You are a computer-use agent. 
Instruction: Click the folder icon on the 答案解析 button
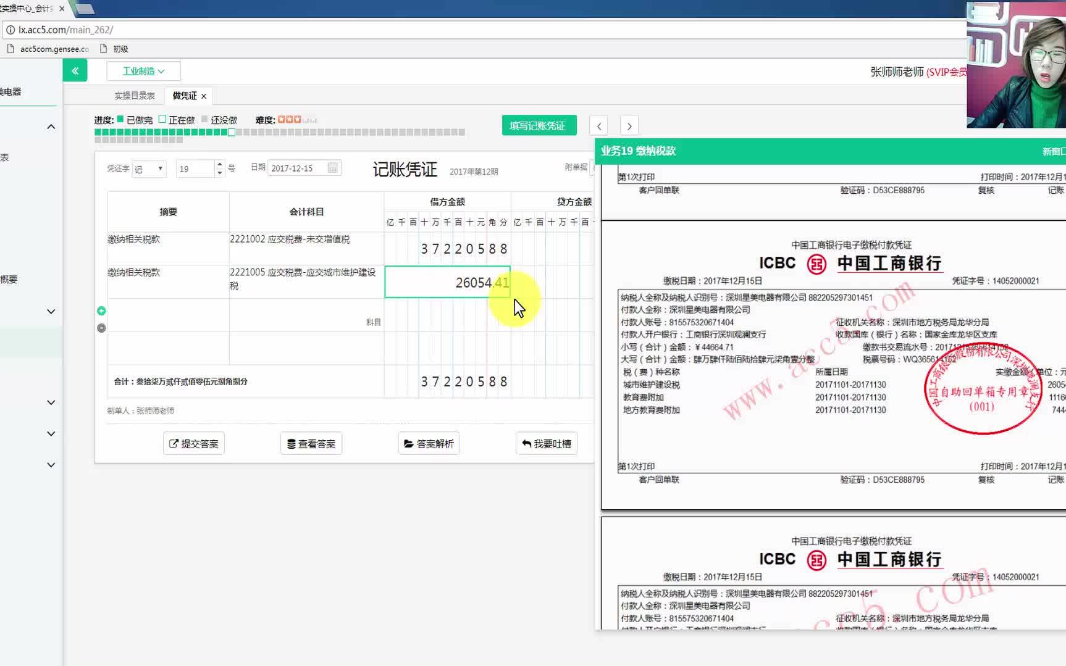click(x=409, y=443)
